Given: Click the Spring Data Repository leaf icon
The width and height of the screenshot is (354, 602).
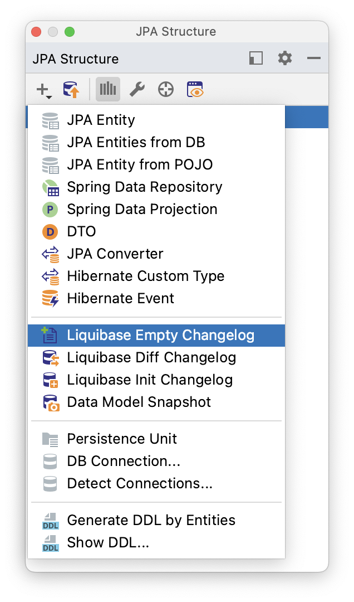Looking at the screenshot, I should click(x=50, y=187).
